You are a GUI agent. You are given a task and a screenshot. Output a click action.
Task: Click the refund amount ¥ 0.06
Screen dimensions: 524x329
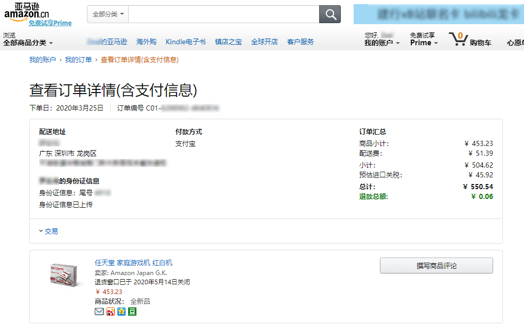pos(482,196)
